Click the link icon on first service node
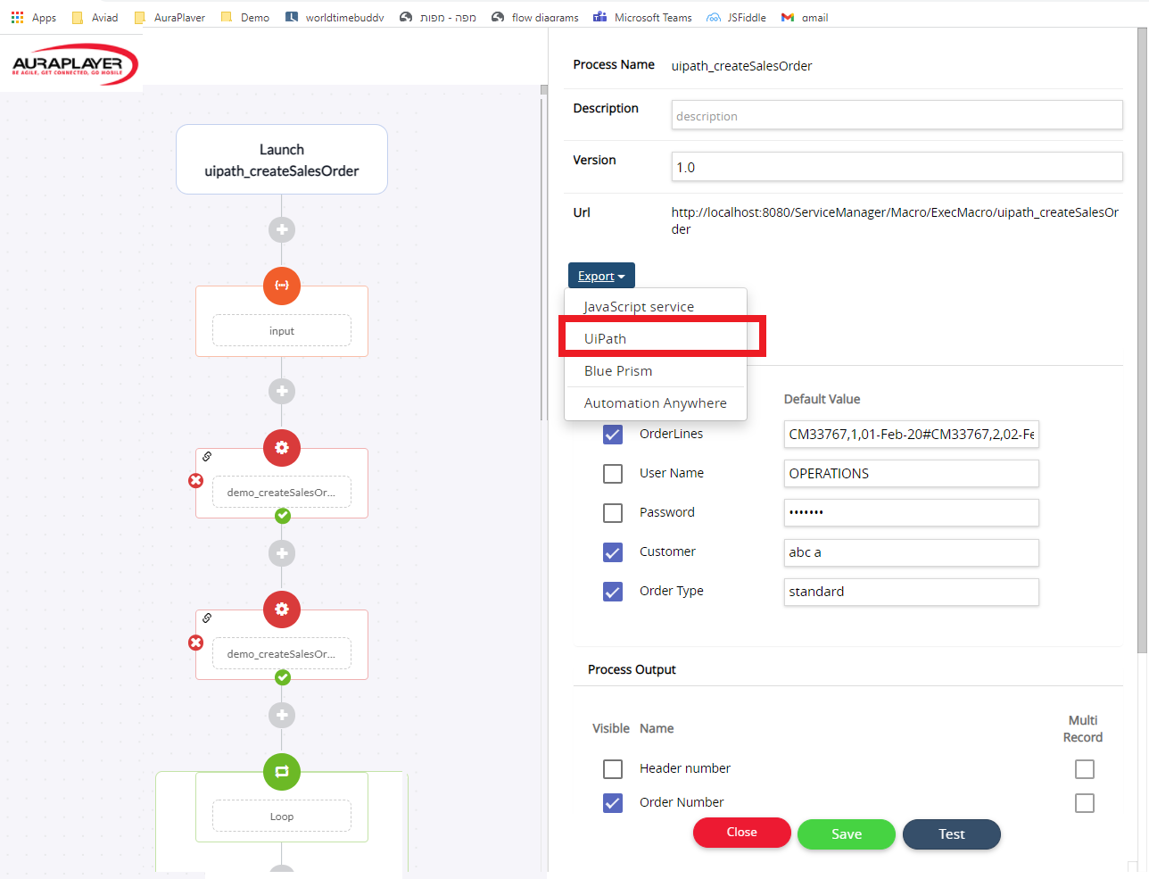 [207, 456]
